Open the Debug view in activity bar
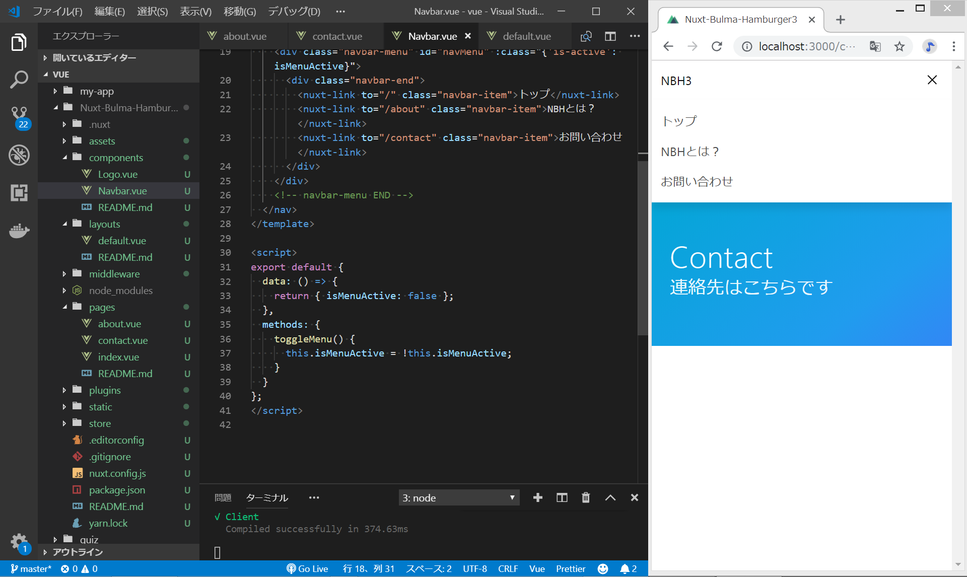967x577 pixels. tap(19, 155)
